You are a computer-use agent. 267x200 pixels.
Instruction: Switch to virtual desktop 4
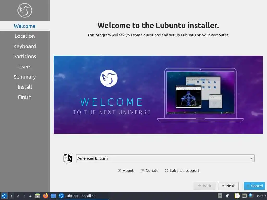(31, 196)
